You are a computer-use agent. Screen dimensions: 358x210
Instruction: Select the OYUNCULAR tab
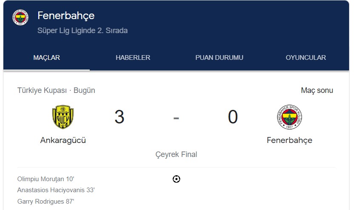click(306, 58)
